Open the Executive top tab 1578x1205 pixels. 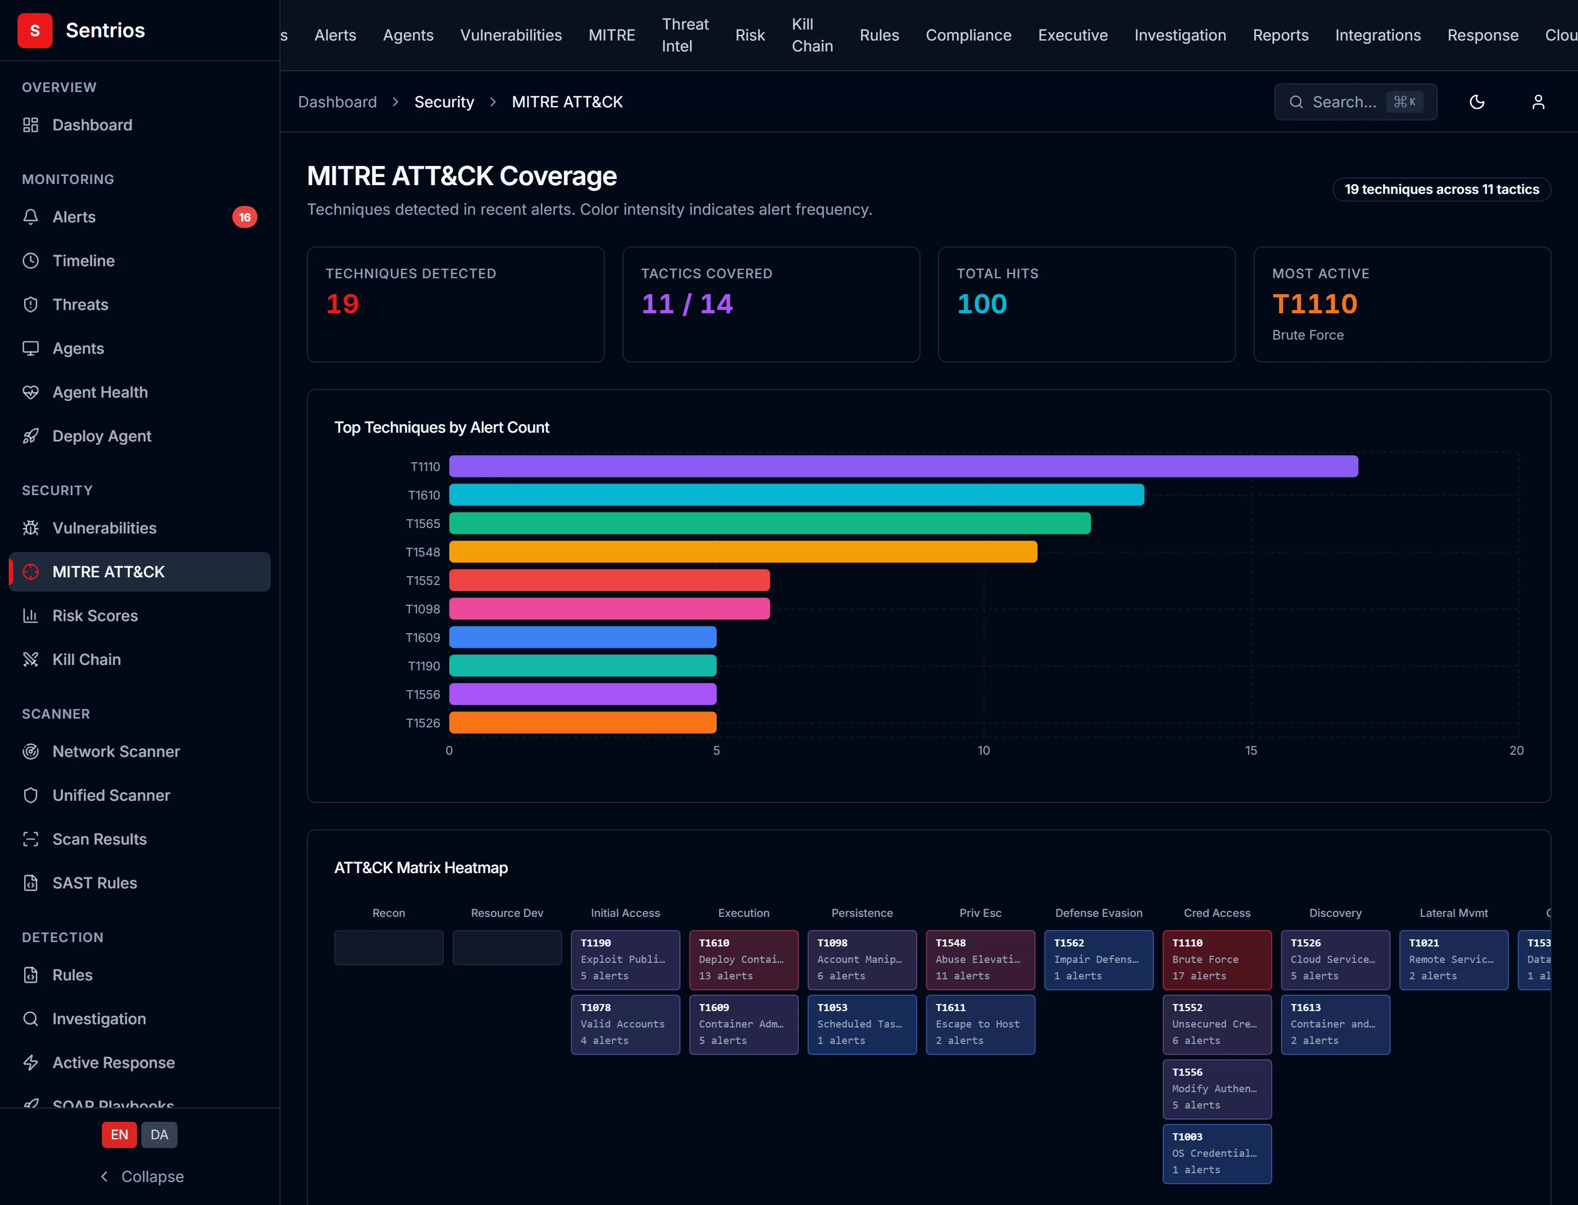[x=1073, y=35]
